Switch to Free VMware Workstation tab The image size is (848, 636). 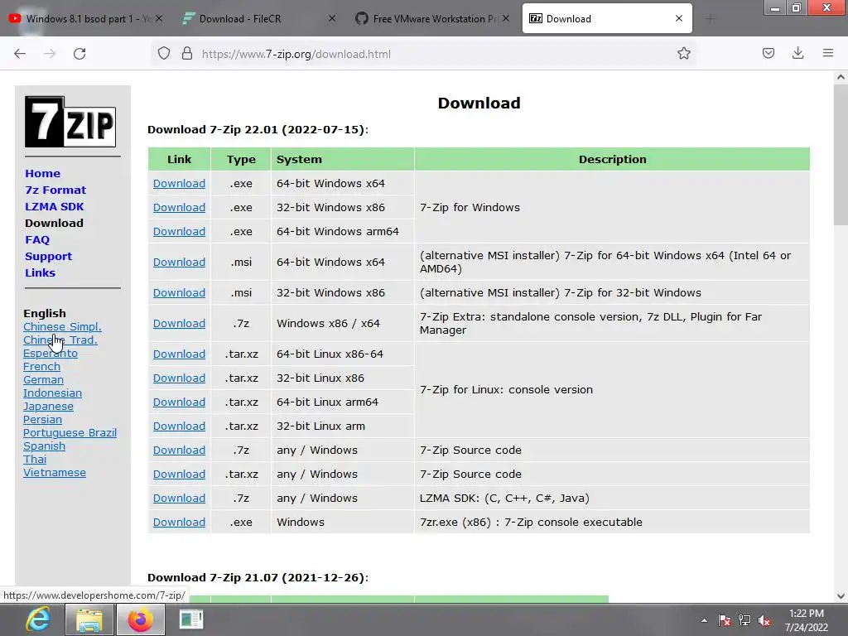(431, 19)
